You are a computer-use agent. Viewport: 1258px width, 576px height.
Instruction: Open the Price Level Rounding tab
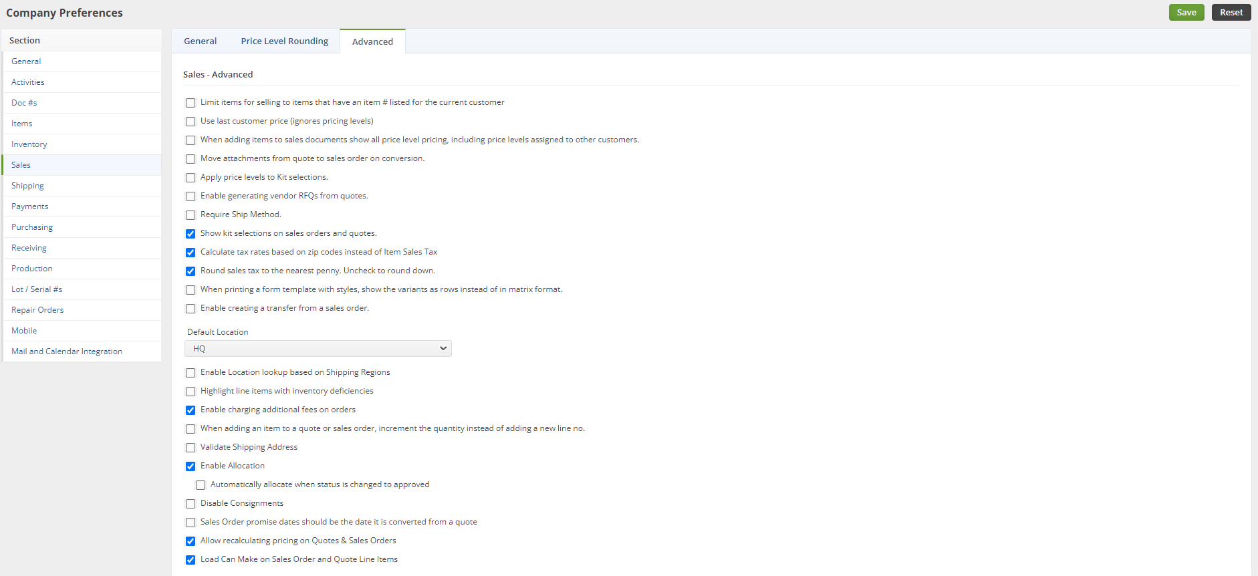pyautogui.click(x=285, y=41)
